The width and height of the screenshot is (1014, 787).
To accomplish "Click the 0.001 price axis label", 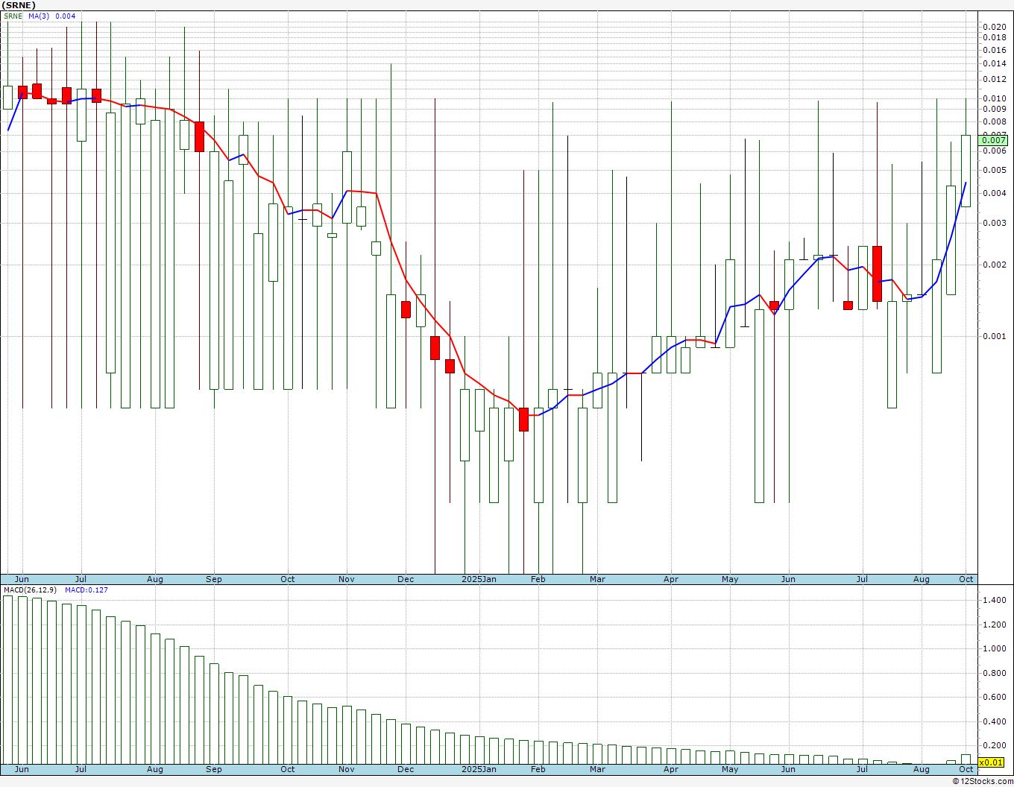I will (x=995, y=336).
